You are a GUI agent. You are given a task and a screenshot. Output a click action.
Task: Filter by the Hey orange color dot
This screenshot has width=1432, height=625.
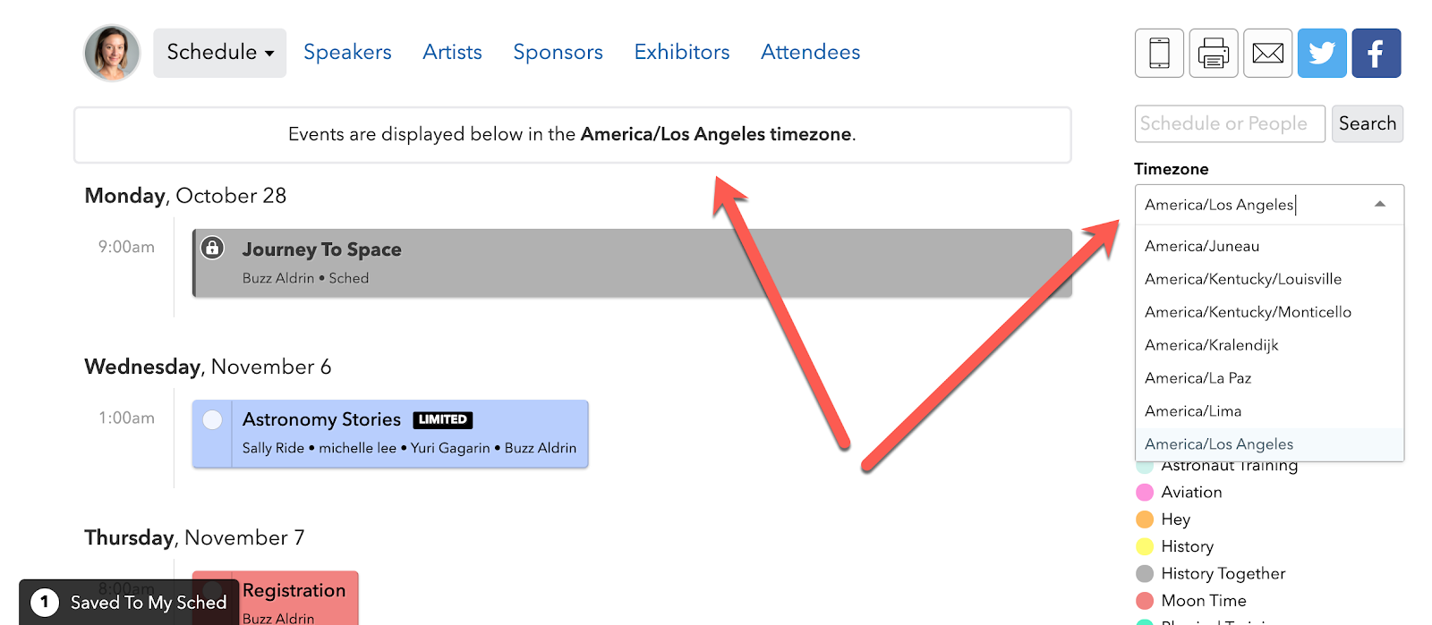pos(1145,519)
